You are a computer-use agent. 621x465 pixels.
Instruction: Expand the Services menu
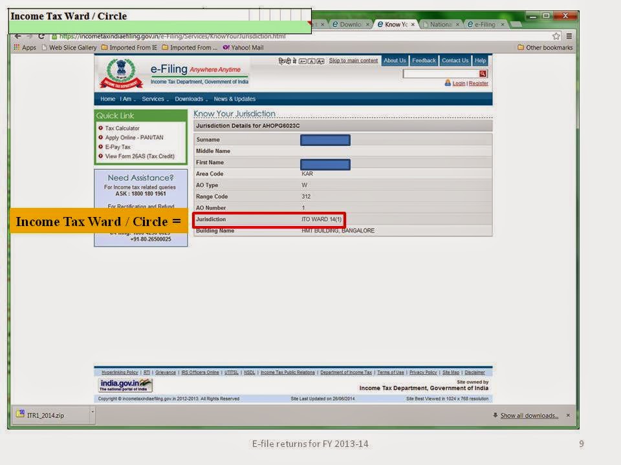tap(155, 99)
